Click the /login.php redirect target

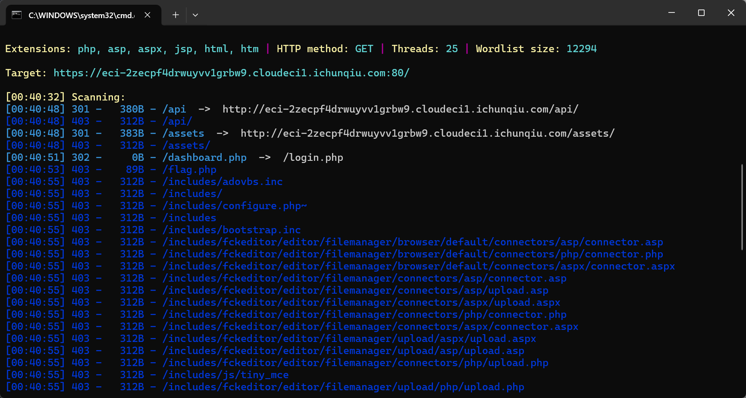313,157
